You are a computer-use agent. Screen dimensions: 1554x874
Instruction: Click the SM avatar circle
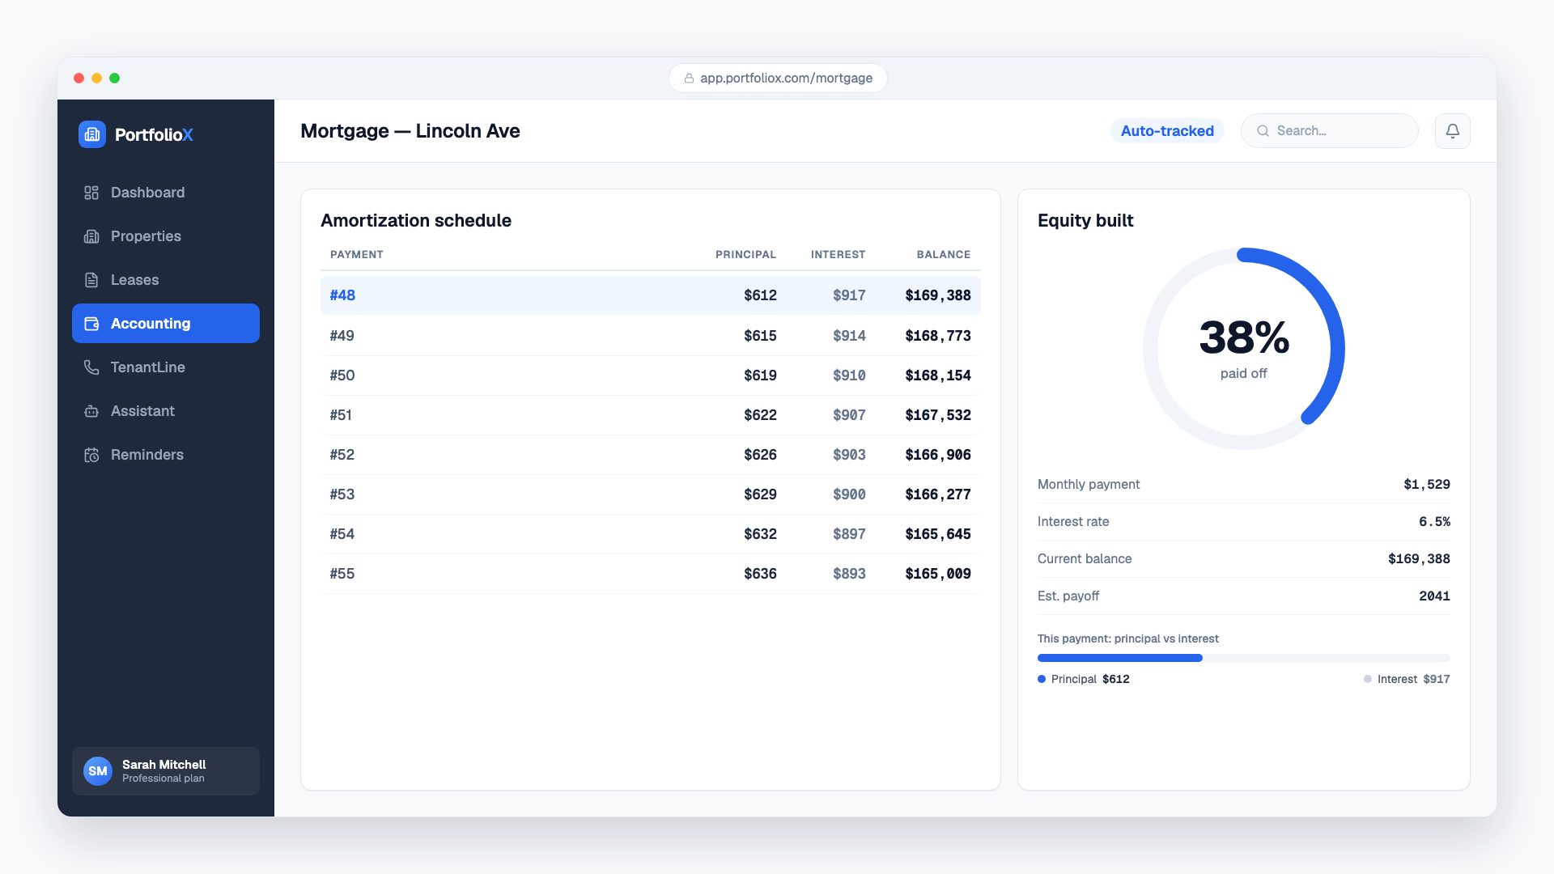(98, 771)
